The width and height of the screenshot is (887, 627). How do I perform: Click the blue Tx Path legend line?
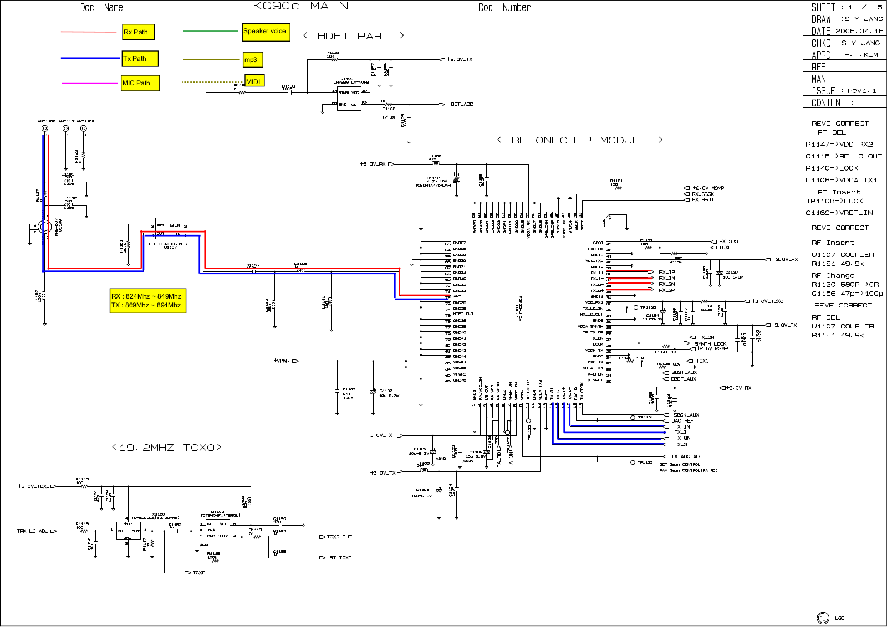pyautogui.click(x=90, y=58)
